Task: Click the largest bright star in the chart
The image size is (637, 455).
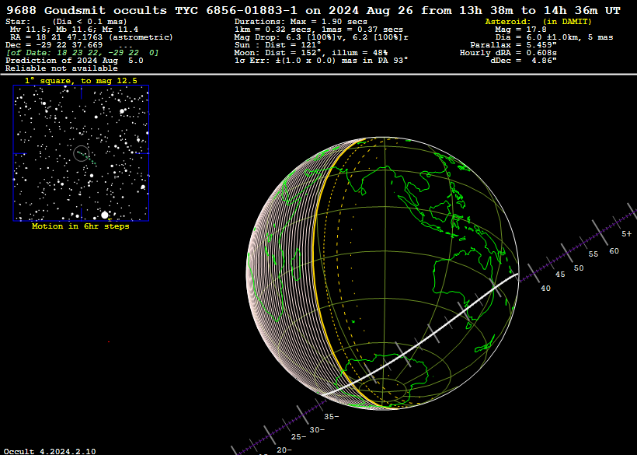Action: (x=105, y=215)
